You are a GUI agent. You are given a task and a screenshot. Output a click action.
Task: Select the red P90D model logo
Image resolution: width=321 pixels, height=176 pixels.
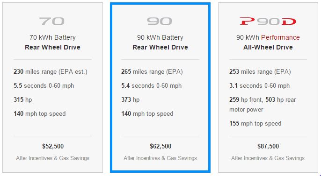click(x=268, y=21)
